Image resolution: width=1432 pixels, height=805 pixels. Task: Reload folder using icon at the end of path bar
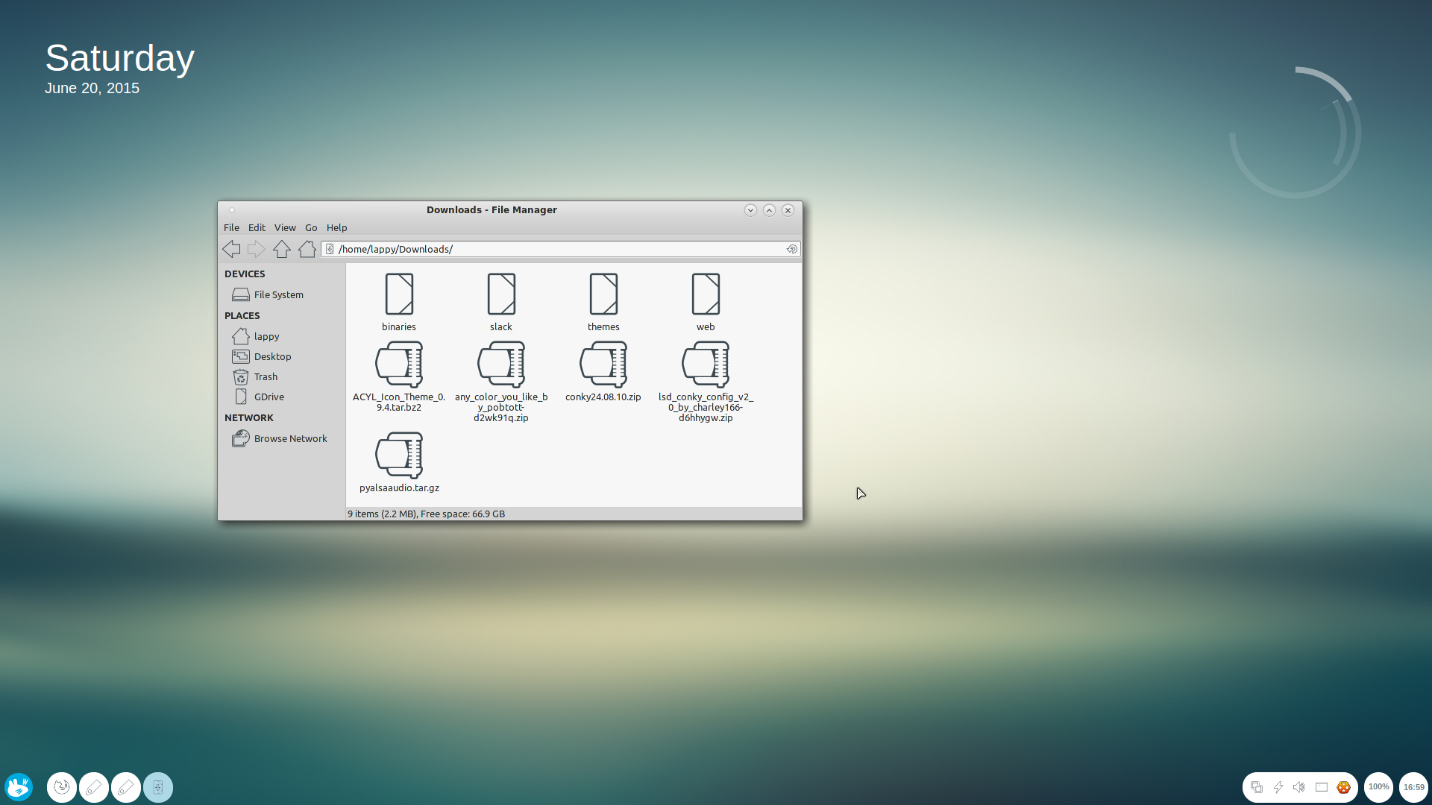point(792,249)
